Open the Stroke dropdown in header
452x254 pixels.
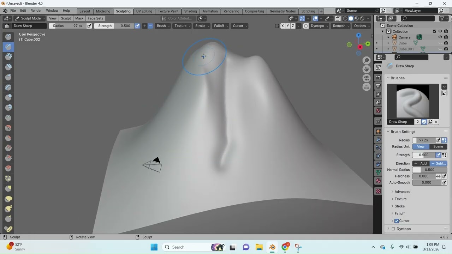click(x=202, y=26)
